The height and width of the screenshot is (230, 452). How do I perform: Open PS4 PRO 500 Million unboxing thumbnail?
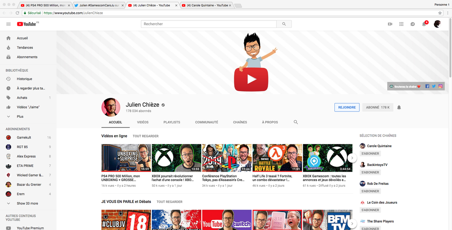(x=126, y=158)
